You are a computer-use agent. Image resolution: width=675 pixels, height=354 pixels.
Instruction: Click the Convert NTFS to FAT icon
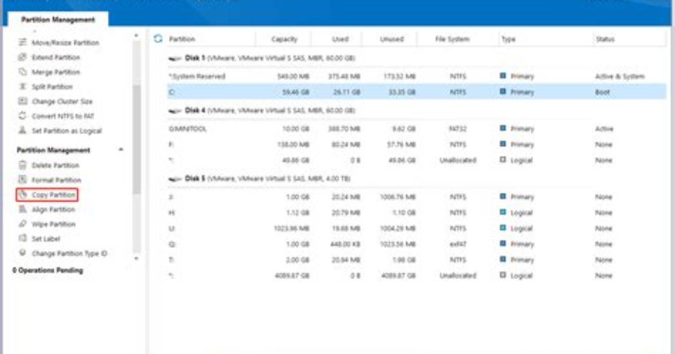tap(23, 116)
